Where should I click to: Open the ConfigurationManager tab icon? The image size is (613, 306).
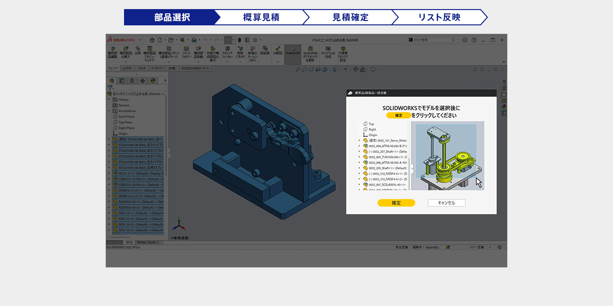click(x=132, y=81)
